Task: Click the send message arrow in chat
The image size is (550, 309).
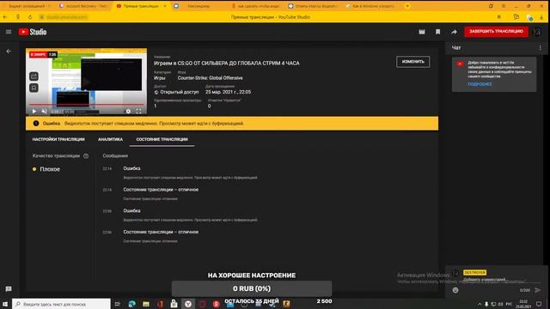Action: coord(538,290)
